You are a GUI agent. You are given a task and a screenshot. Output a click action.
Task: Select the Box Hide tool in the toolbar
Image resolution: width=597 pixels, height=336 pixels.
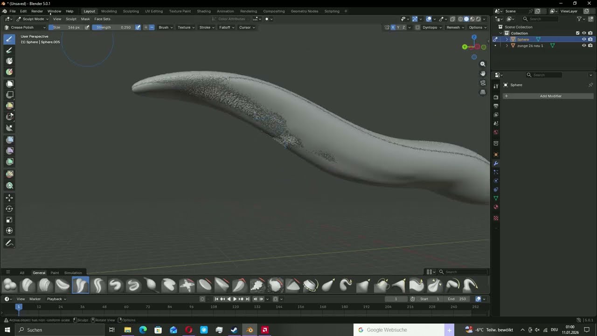[x=9, y=94]
